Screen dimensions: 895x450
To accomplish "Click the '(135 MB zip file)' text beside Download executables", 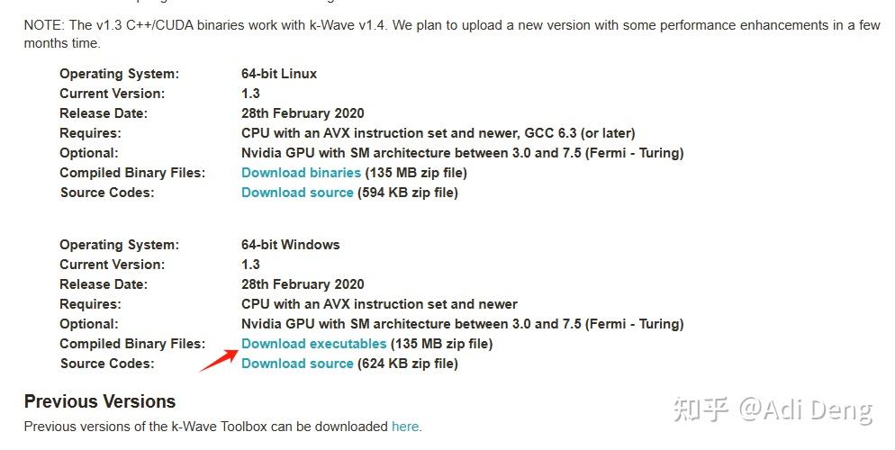I will (441, 344).
